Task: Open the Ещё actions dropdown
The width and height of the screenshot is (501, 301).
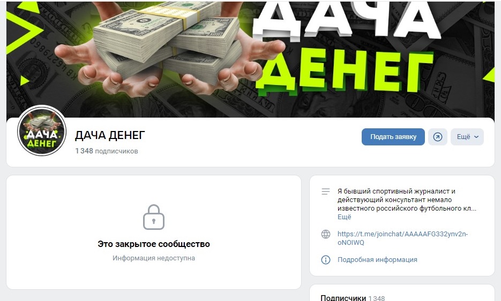Action: [x=467, y=137]
